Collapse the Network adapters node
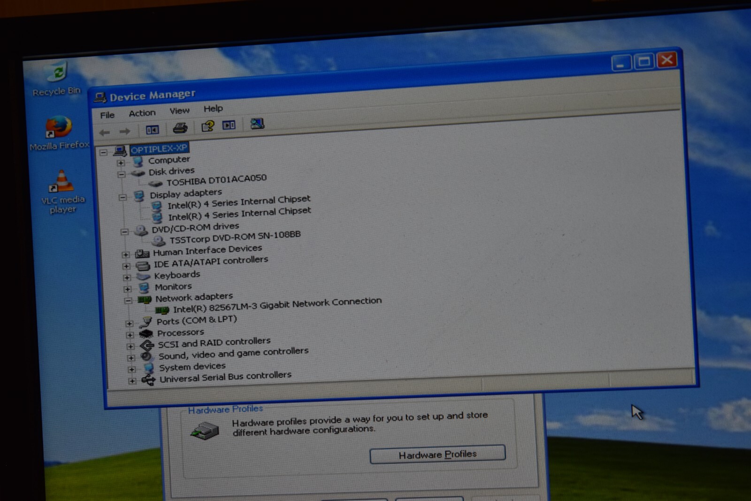751x501 pixels. click(x=128, y=301)
